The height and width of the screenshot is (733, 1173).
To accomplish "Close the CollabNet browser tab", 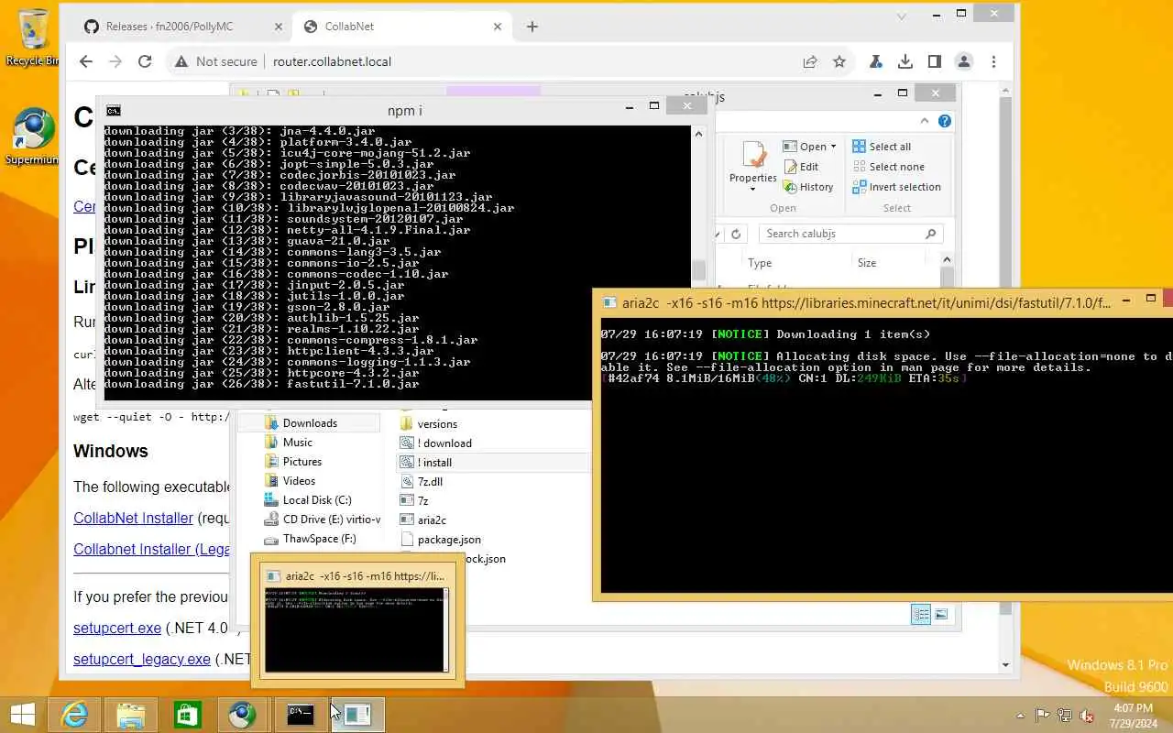I will coord(498,27).
